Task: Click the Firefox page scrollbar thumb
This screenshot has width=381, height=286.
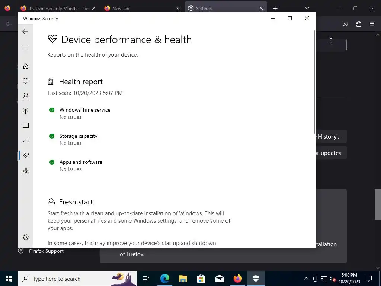Action: coord(378,204)
